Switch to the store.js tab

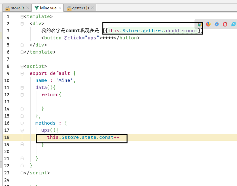pyautogui.click(x=17, y=8)
